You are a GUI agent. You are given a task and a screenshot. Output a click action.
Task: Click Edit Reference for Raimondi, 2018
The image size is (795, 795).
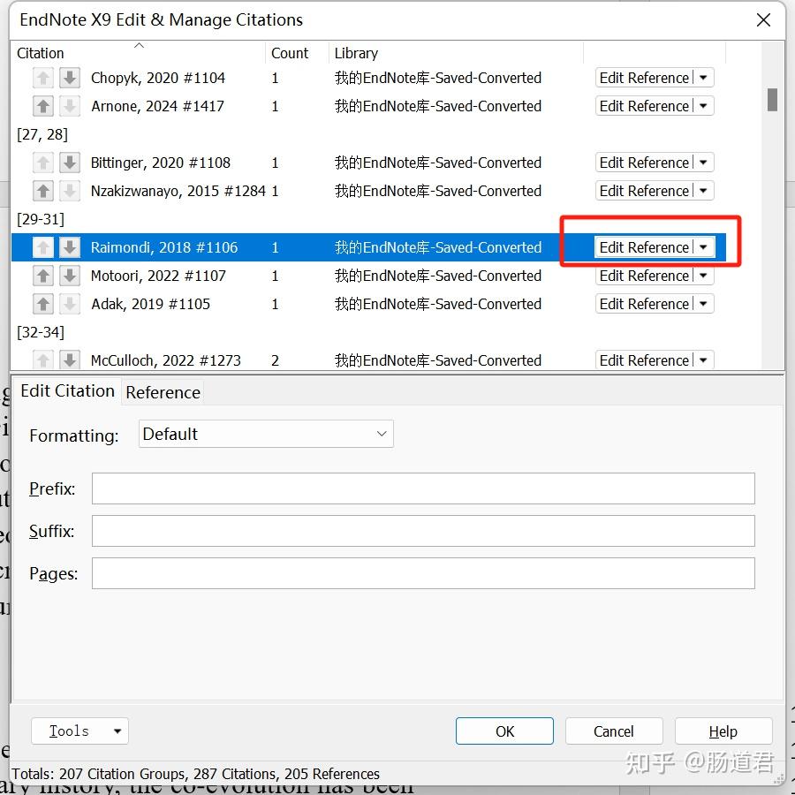pyautogui.click(x=644, y=247)
